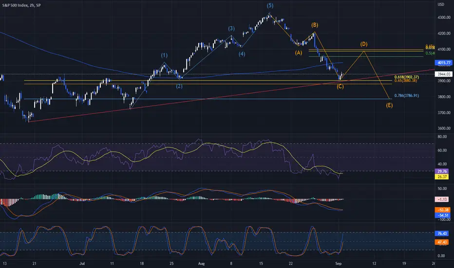Click the 18 date on time axis

click(142, 264)
